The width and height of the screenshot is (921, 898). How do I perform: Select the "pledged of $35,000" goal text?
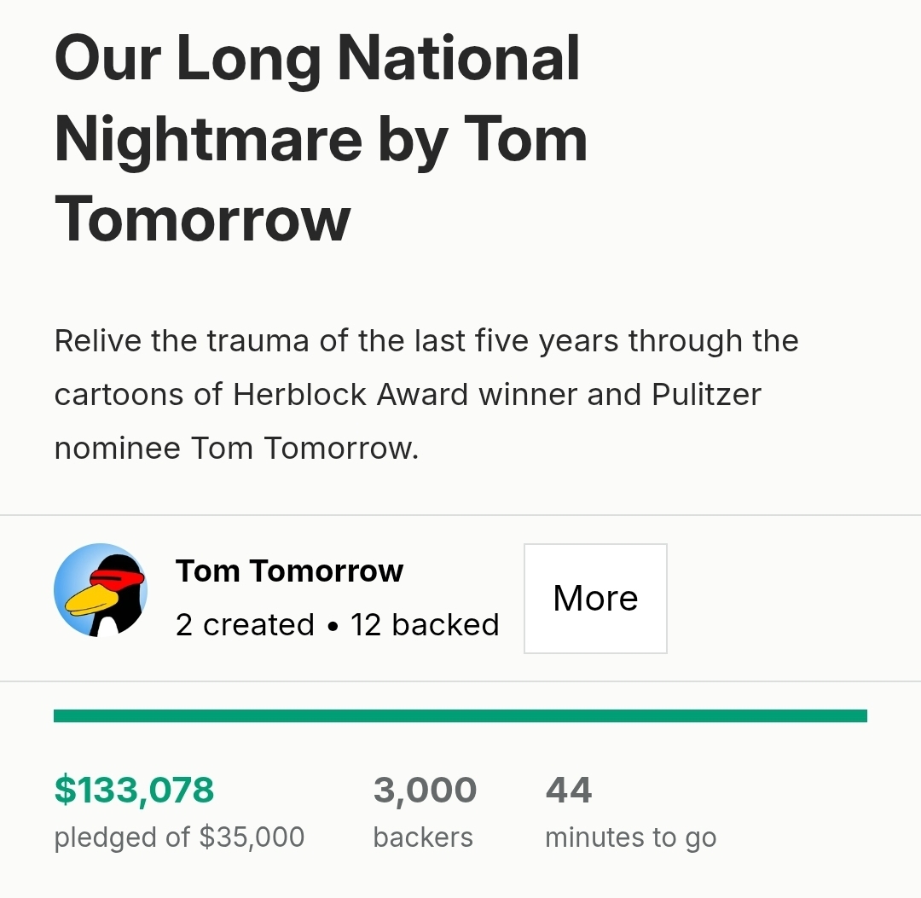pyautogui.click(x=179, y=837)
